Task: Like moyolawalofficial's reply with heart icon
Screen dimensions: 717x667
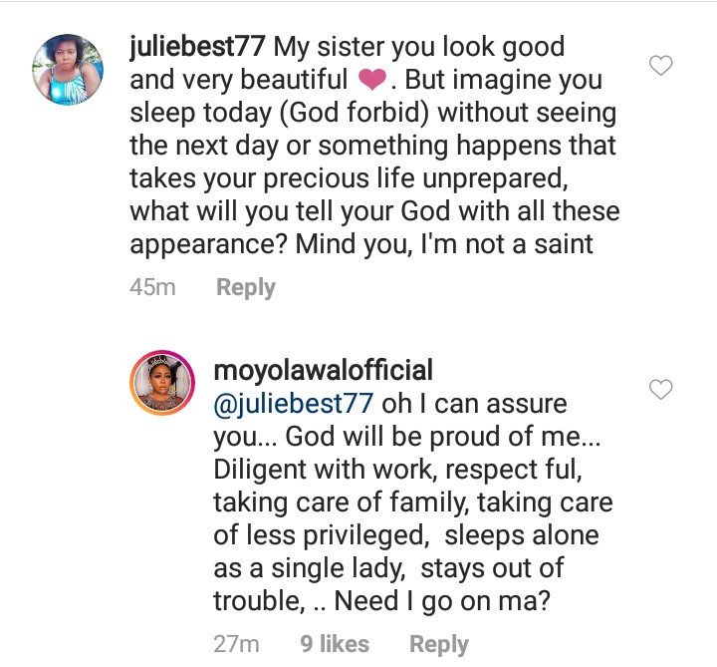Action: tap(660, 389)
